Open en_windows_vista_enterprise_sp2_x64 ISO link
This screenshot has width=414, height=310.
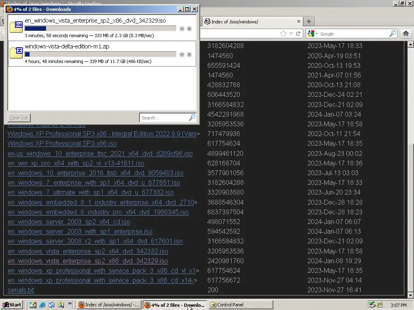click(88, 251)
